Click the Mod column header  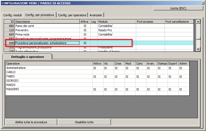130,63
